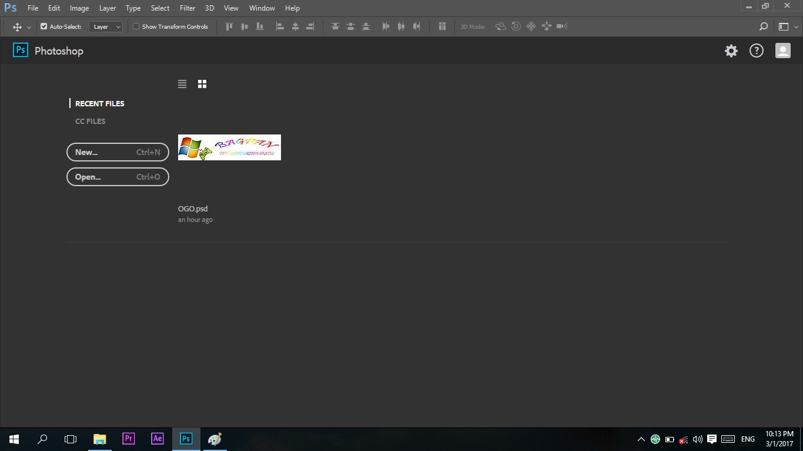Open Task View on the taskbar
Viewport: 803px width, 451px height.
click(x=71, y=439)
